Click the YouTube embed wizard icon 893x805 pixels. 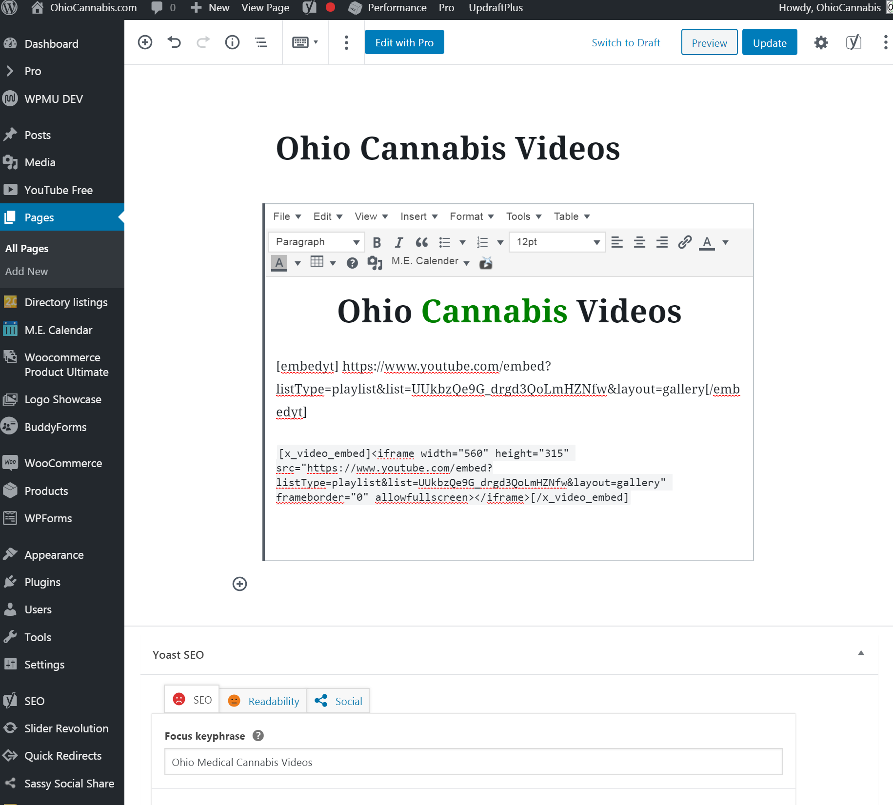pyautogui.click(x=486, y=263)
